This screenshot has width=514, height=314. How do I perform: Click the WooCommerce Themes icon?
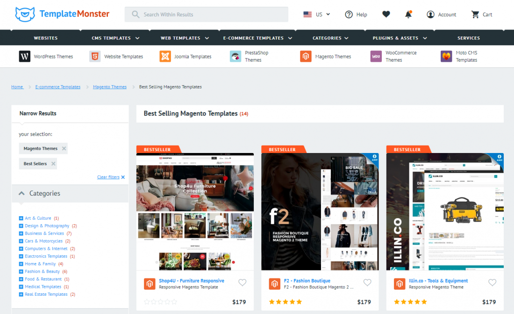coord(376,57)
